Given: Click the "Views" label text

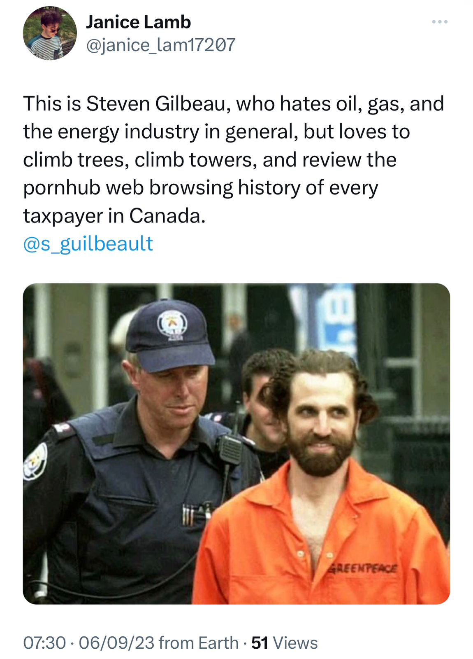Looking at the screenshot, I should pos(295,643).
